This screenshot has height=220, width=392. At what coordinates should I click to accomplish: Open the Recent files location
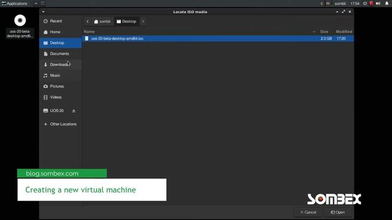coord(60,21)
